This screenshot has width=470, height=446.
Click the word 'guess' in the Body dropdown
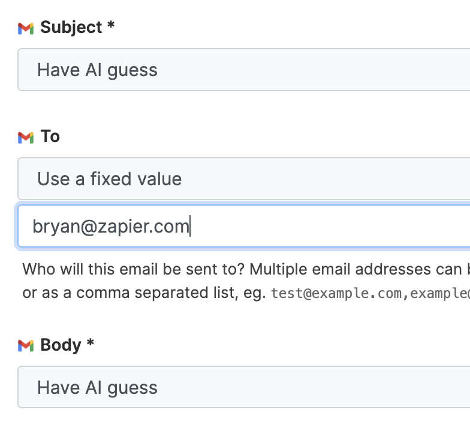132,388
